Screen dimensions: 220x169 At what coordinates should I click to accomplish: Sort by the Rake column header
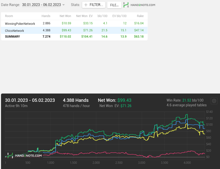140,16
